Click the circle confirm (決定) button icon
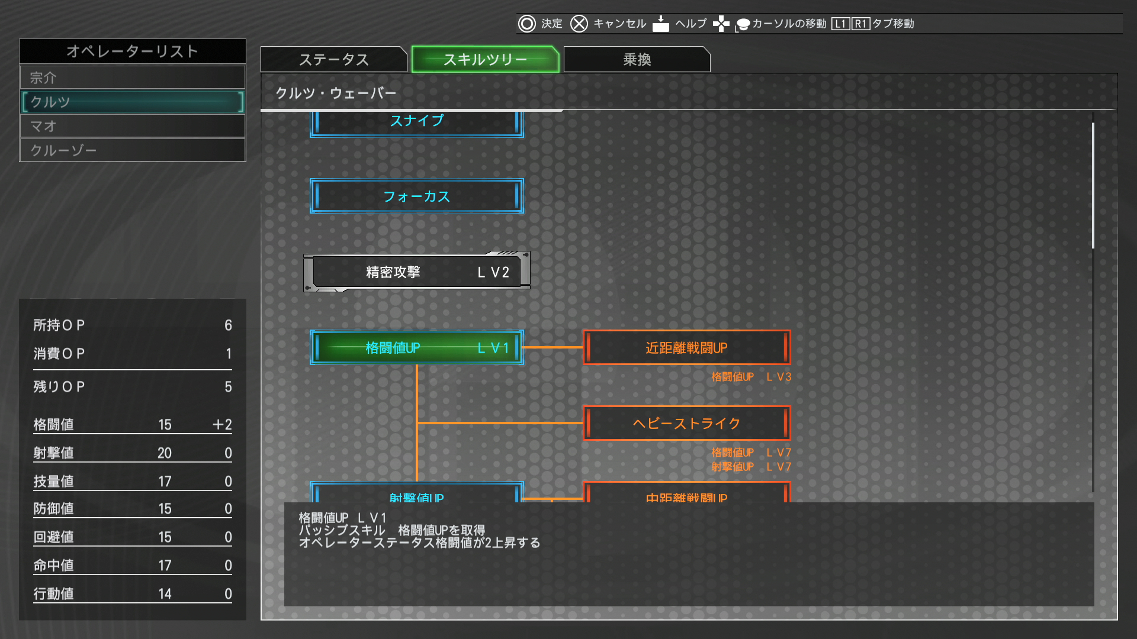 [526, 24]
